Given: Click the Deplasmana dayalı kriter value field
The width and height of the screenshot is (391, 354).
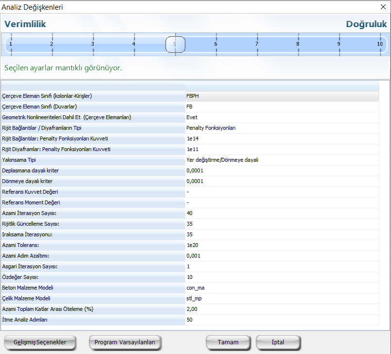Looking at the screenshot, I should point(281,170).
